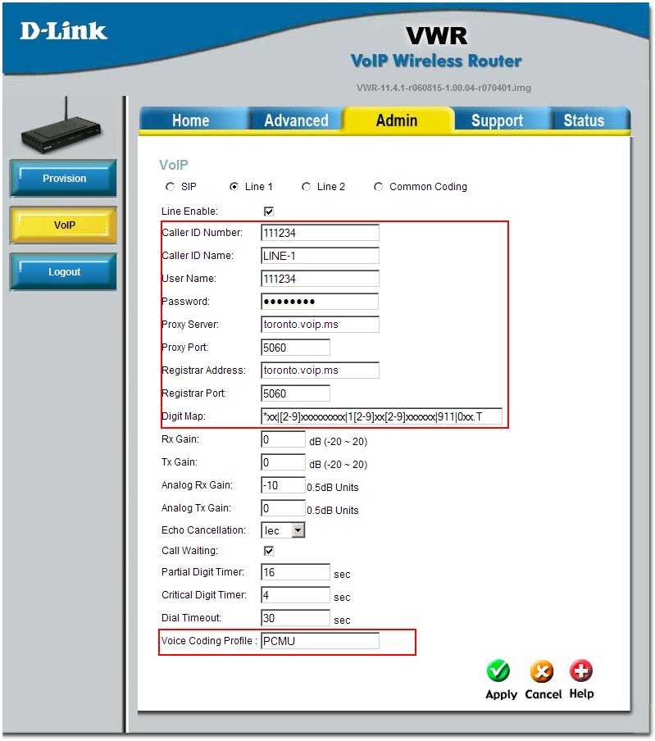
Task: Select the SIP radio button
Action: click(x=171, y=187)
